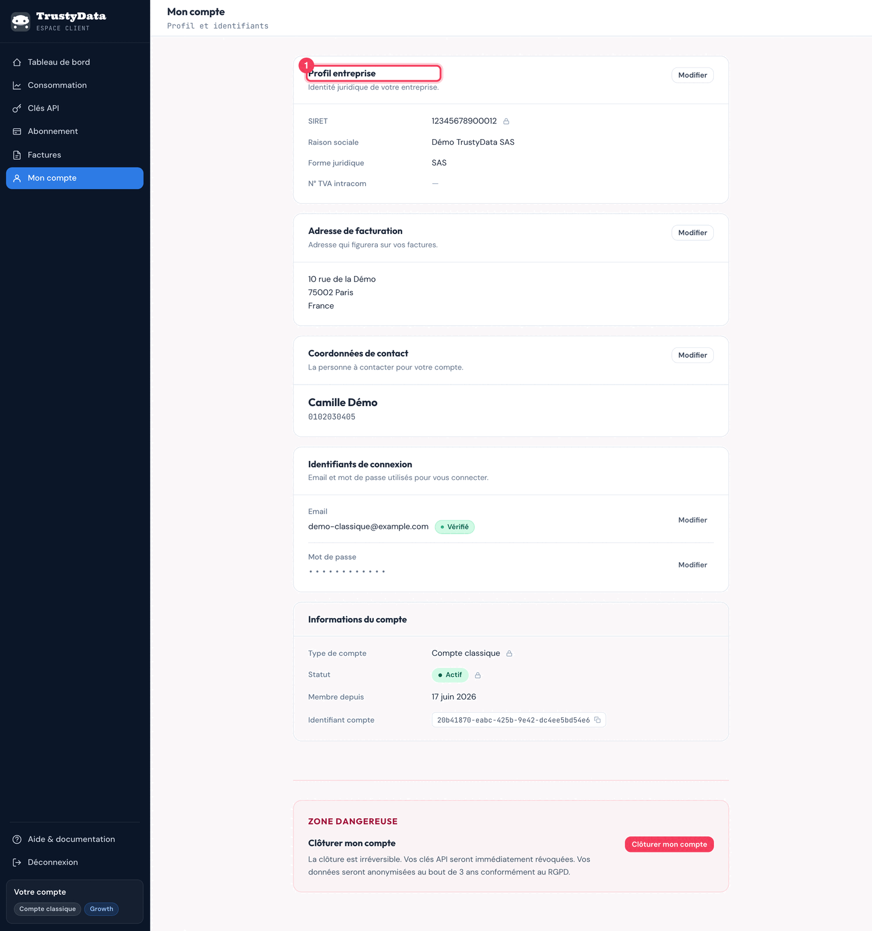The image size is (872, 931).
Task: Click the masked password dots
Action: click(x=347, y=571)
